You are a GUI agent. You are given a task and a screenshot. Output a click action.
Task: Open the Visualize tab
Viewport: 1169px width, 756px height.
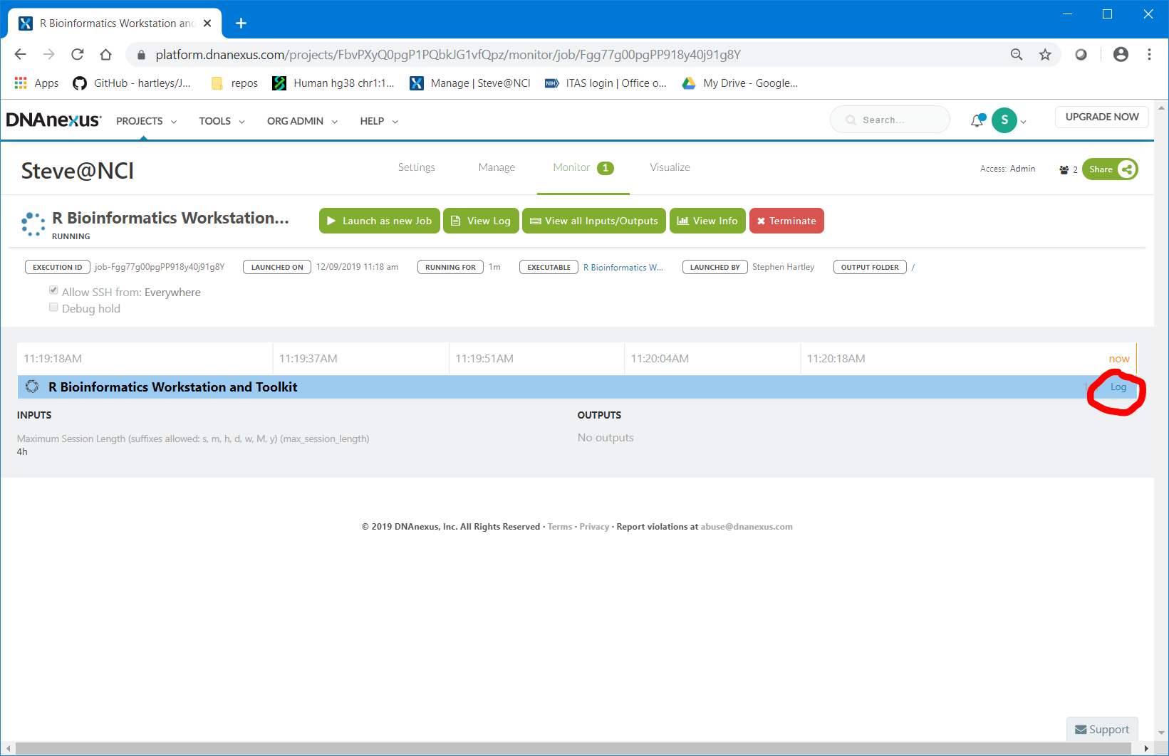[x=670, y=167]
